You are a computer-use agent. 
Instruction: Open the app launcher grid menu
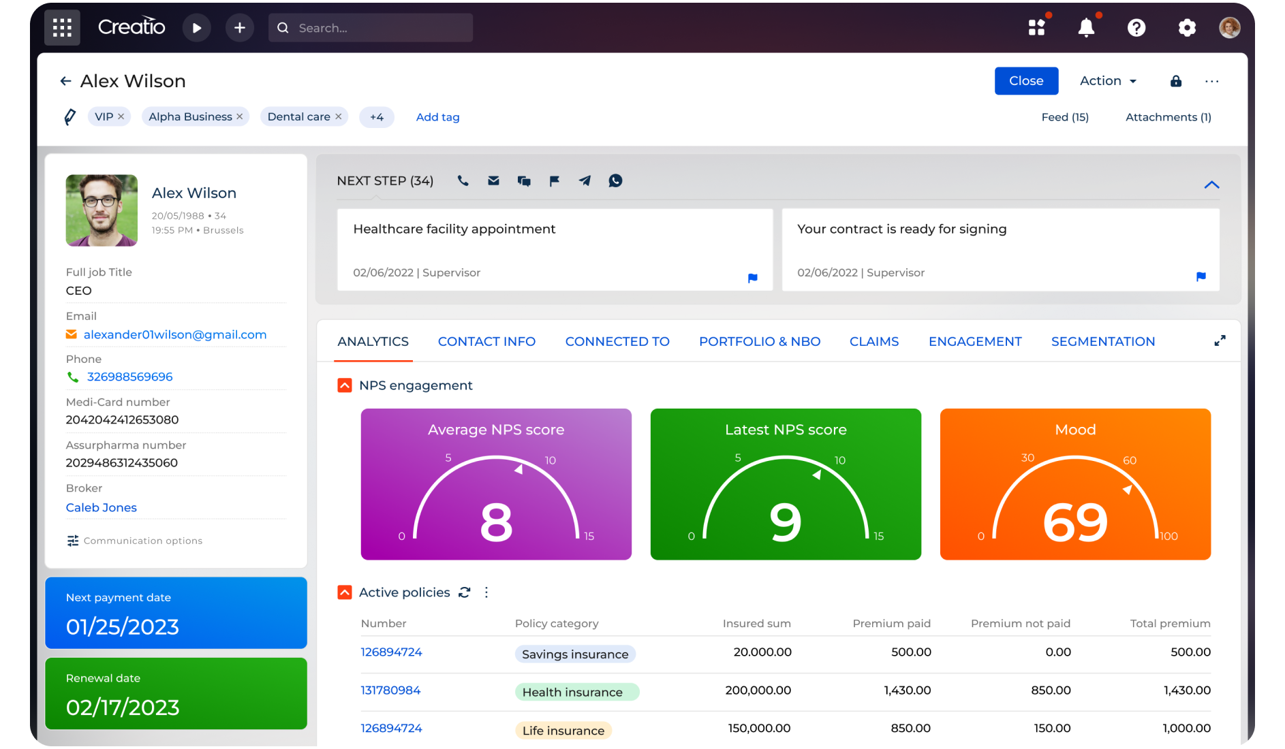[x=62, y=28]
